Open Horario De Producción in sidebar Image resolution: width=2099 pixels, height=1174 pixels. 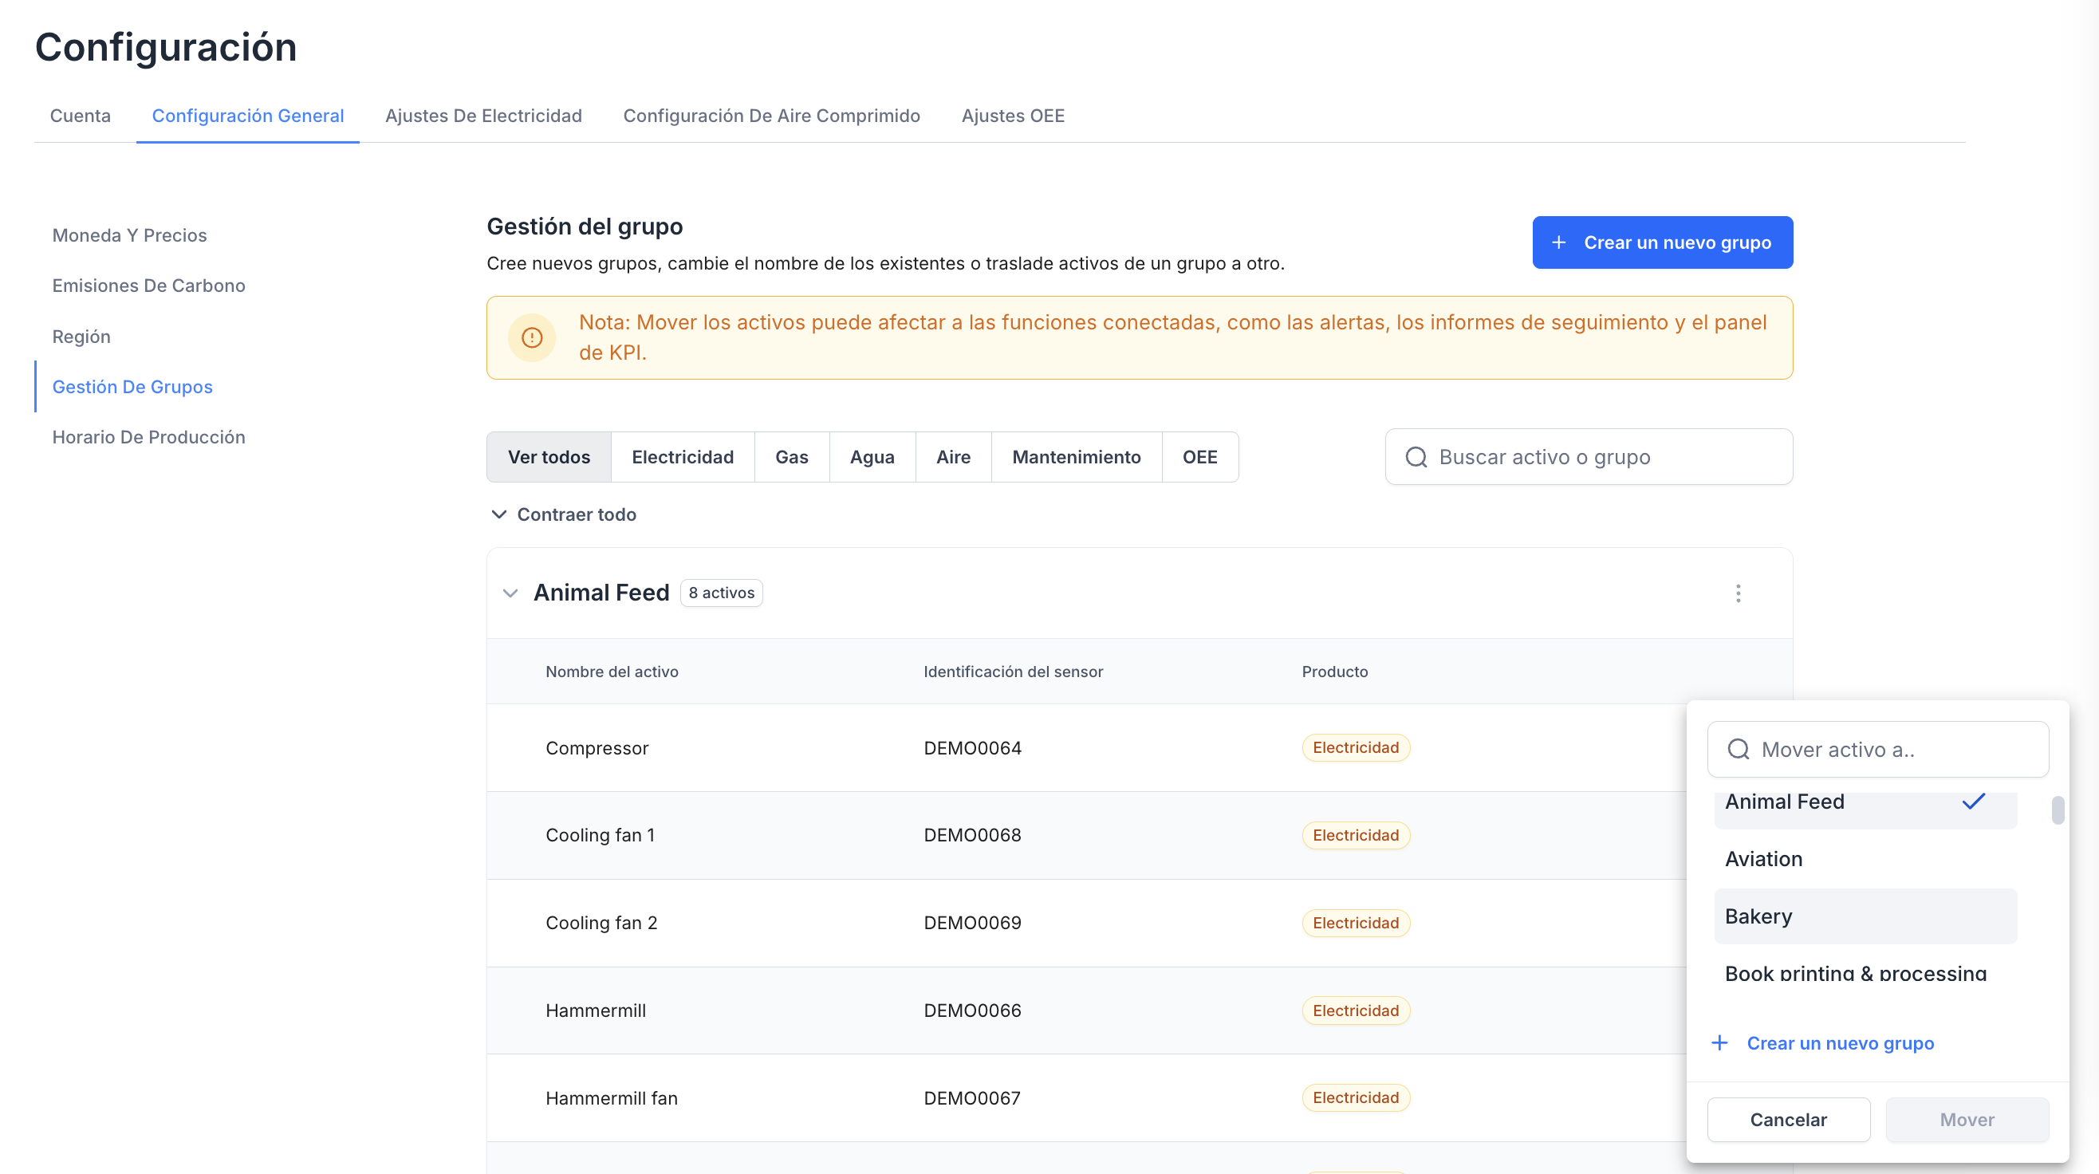pyautogui.click(x=148, y=437)
